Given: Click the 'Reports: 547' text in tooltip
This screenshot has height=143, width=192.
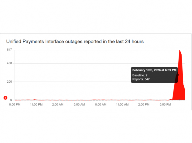Looking at the screenshot, I should point(141,79).
